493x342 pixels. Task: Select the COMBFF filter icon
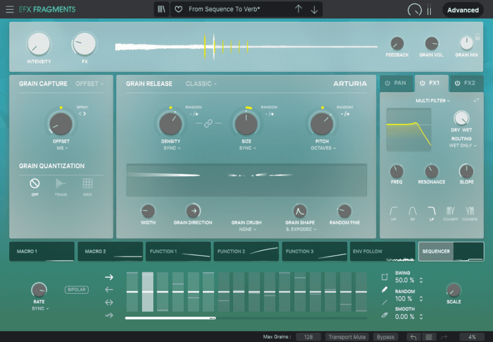click(450, 211)
